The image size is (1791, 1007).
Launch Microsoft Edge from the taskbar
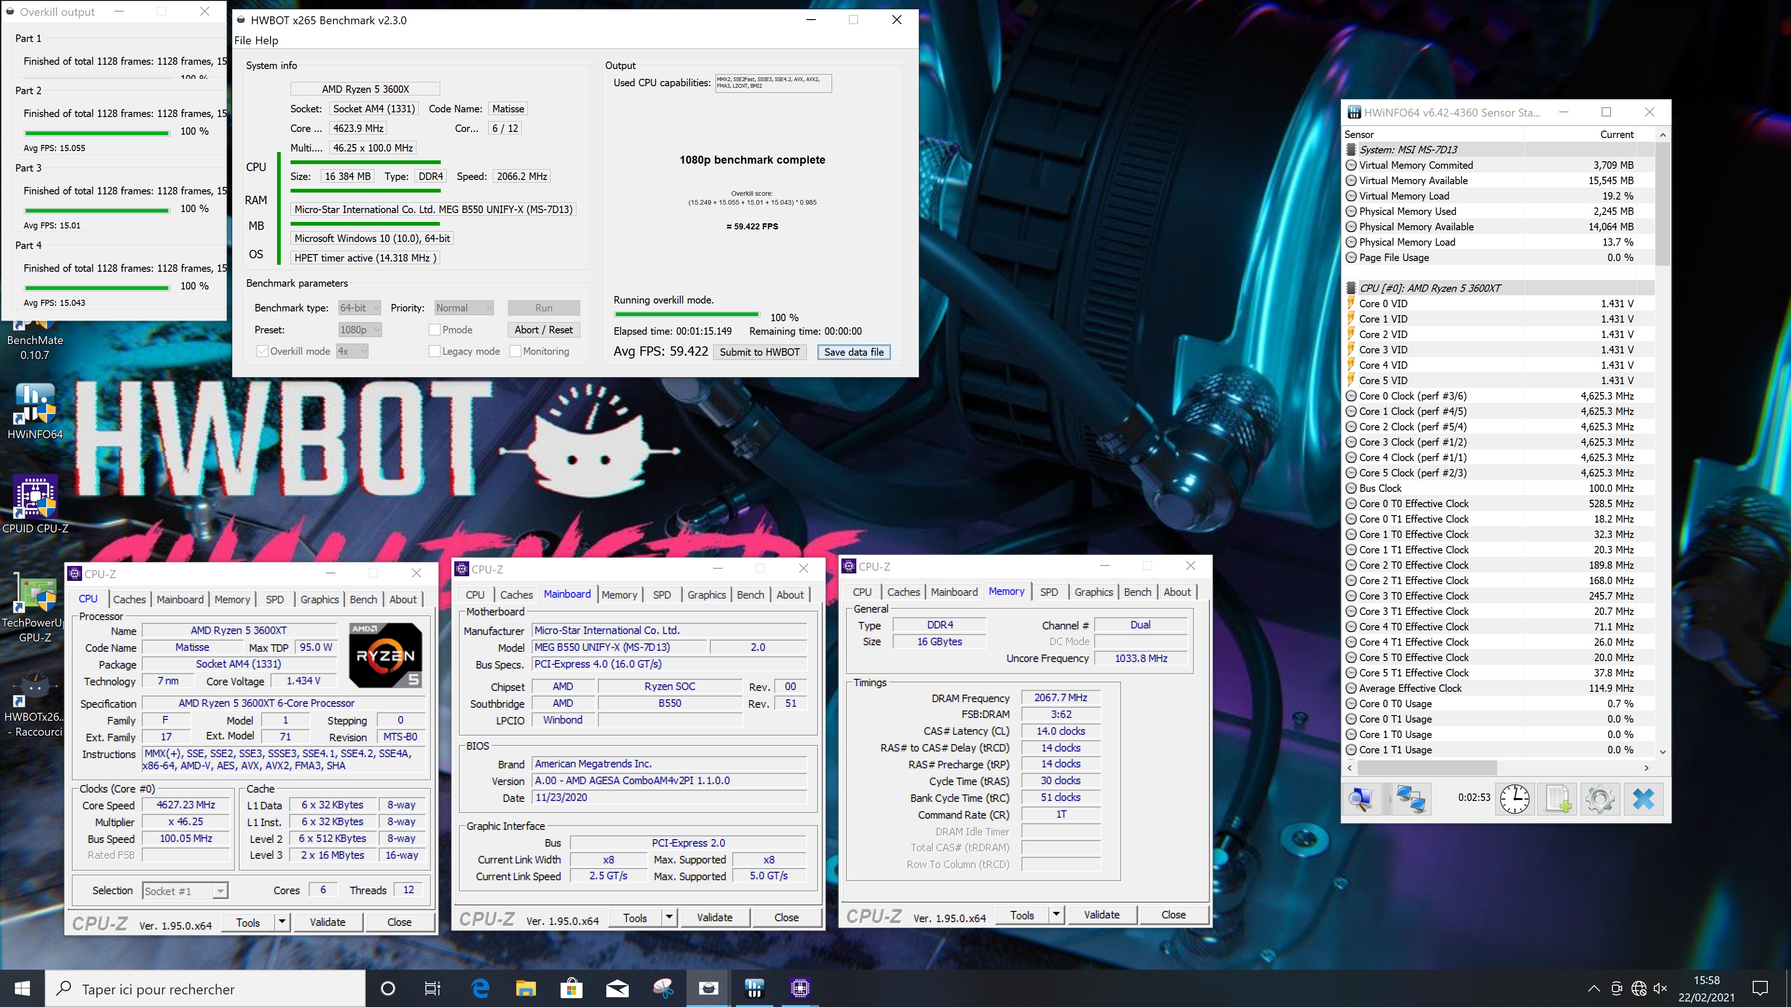tap(480, 988)
